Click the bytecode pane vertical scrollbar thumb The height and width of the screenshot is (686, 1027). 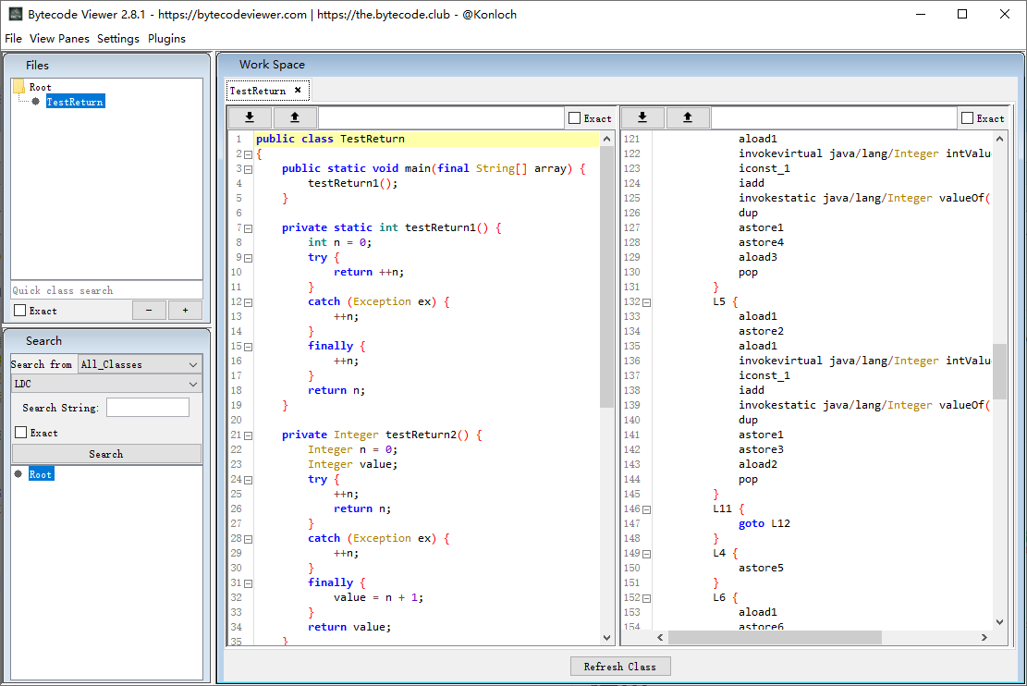999,371
